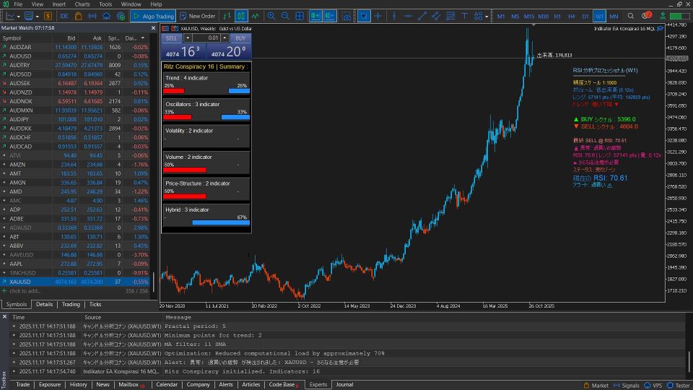Zoom in on the chart
The width and height of the screenshot is (693, 390).
pyautogui.click(x=271, y=16)
